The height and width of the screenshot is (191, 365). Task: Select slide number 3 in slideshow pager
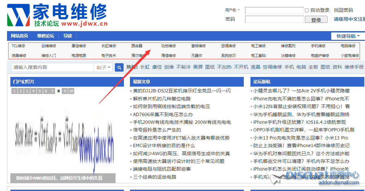[27, 91]
